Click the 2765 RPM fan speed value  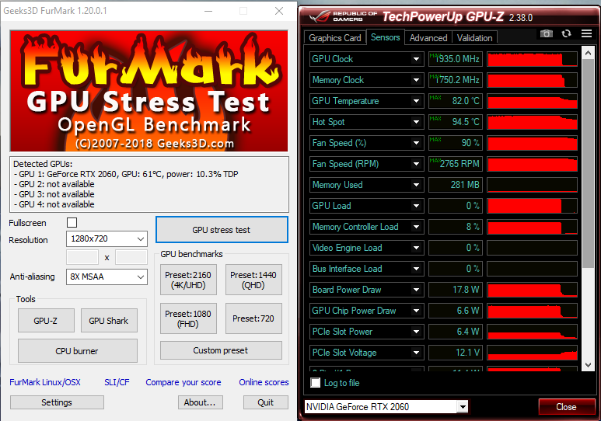[x=454, y=164]
